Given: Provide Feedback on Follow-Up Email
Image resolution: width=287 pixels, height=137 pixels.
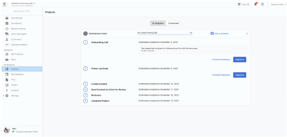Looking at the screenshot, I should pyautogui.click(x=221, y=75).
